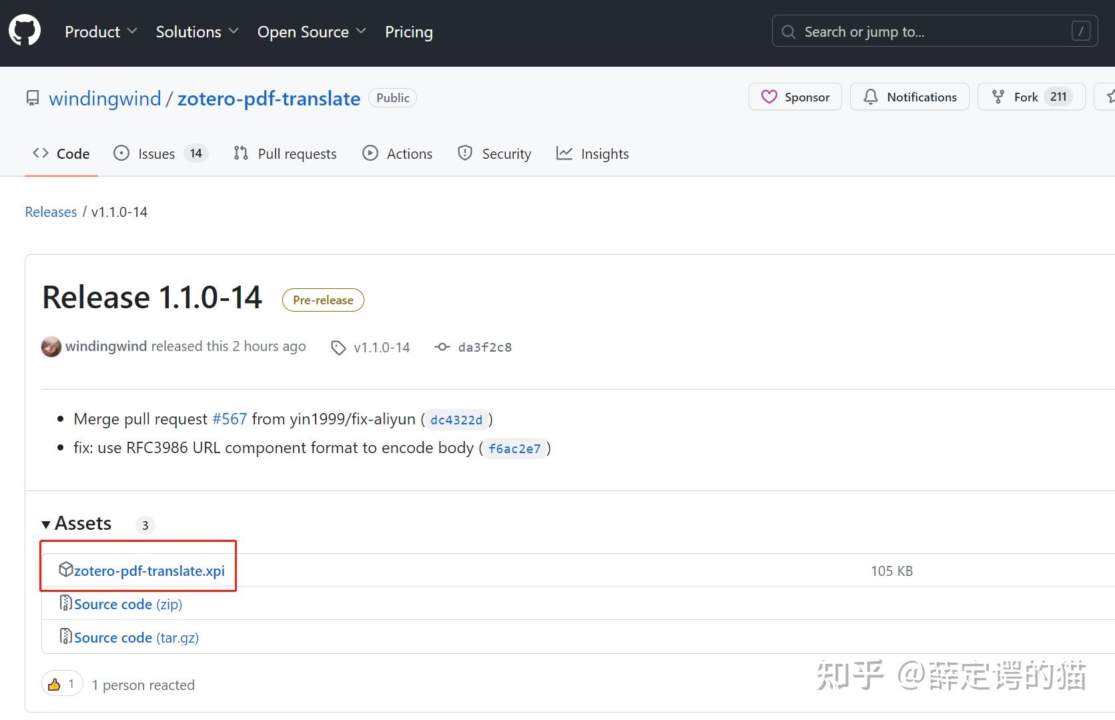Click the repository book icon
The width and height of the screenshot is (1115, 720).
click(32, 98)
